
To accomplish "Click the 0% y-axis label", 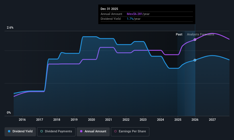I will [9, 113].
